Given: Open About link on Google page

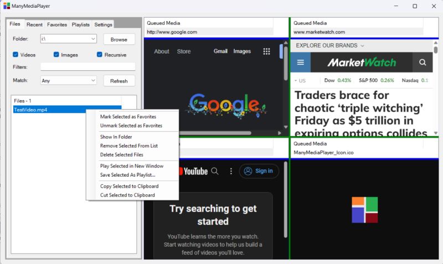Looking at the screenshot, I should (x=162, y=51).
